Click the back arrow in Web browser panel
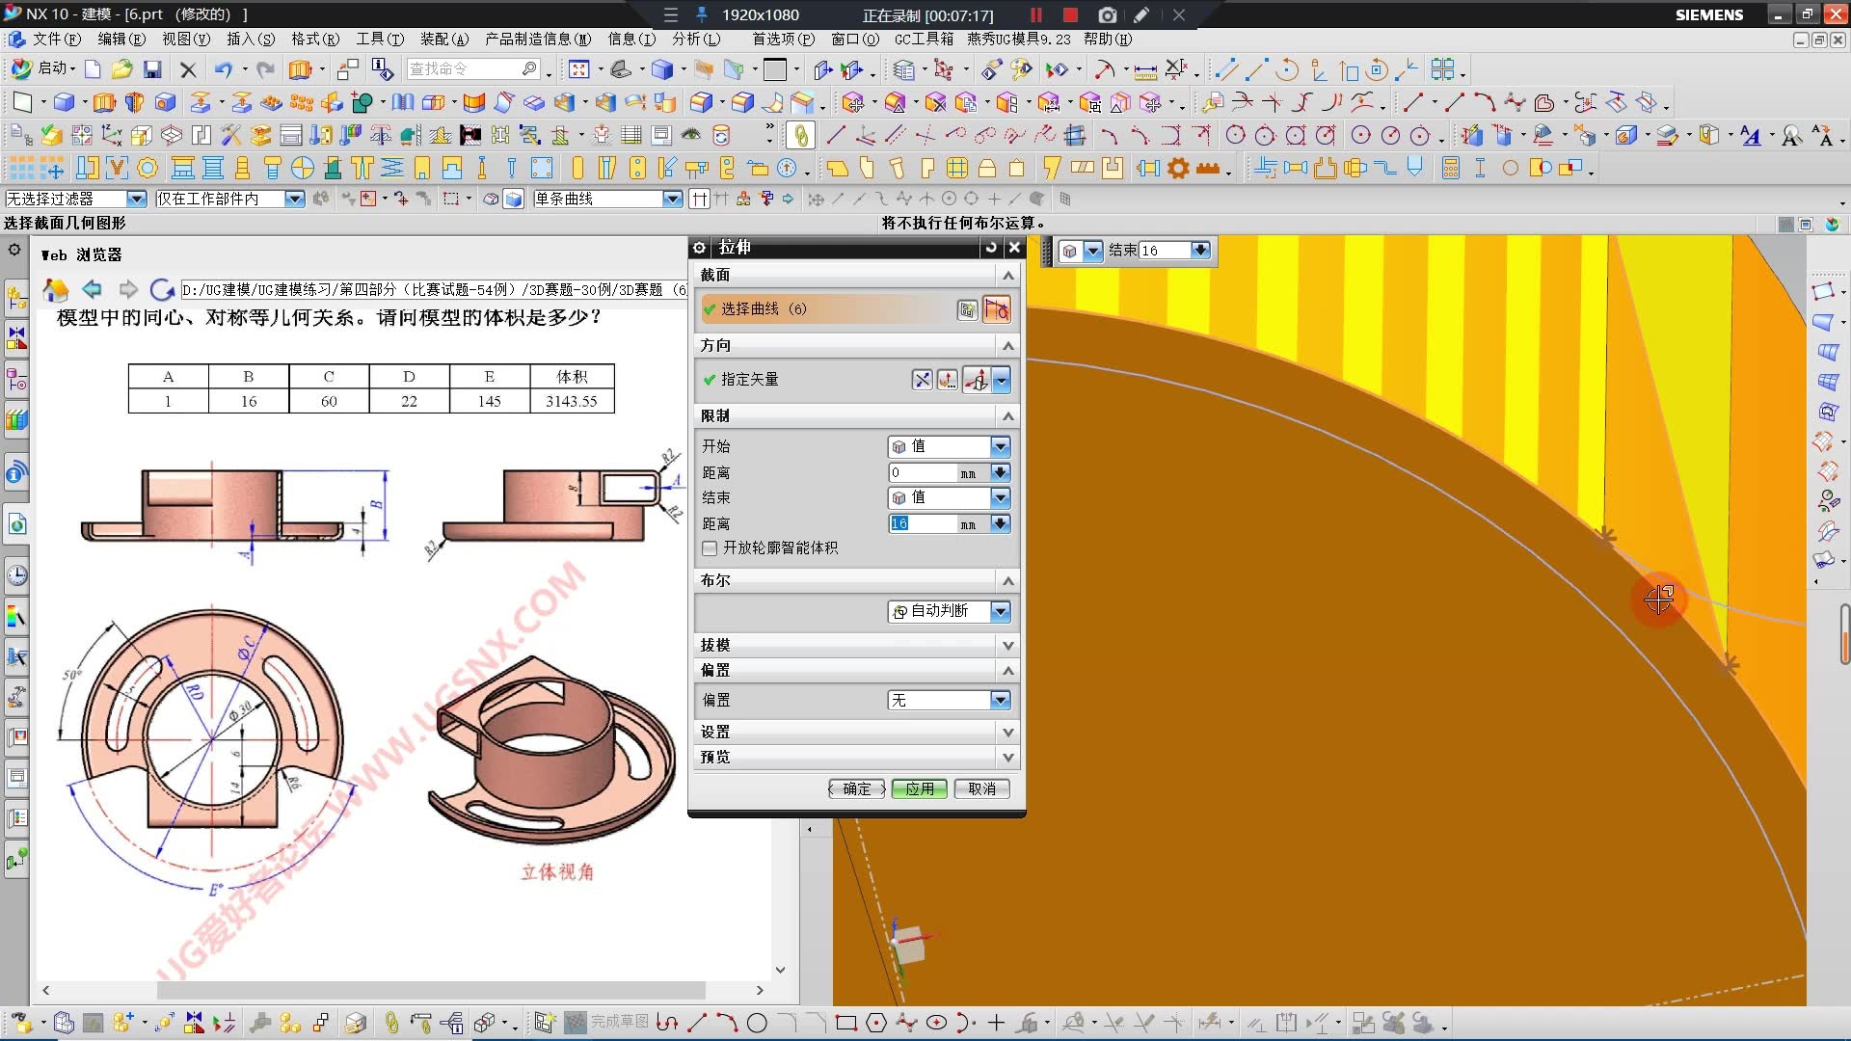 click(92, 289)
